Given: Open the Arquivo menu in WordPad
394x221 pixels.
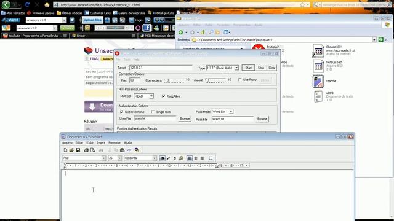Looking at the screenshot, I should point(67,142).
